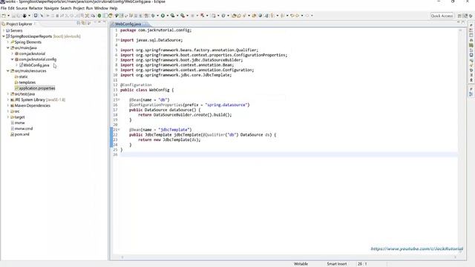475x267 pixels.
Task: Toggle Link with Editor in Project Explorer
Action: pyautogui.click(x=83, y=23)
